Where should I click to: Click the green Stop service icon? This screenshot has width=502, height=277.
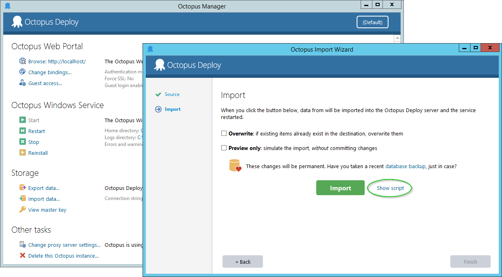pyautogui.click(x=23, y=142)
